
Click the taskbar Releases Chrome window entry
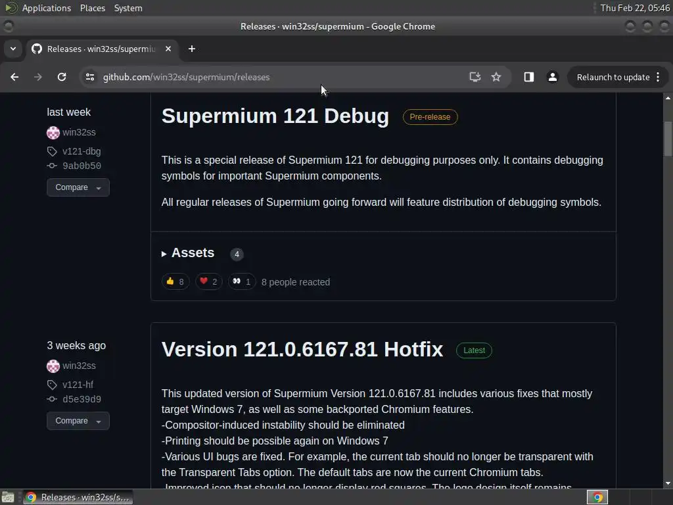[x=78, y=497]
